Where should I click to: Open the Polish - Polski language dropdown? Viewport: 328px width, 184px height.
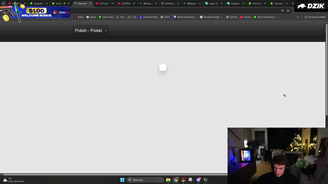pos(90,30)
